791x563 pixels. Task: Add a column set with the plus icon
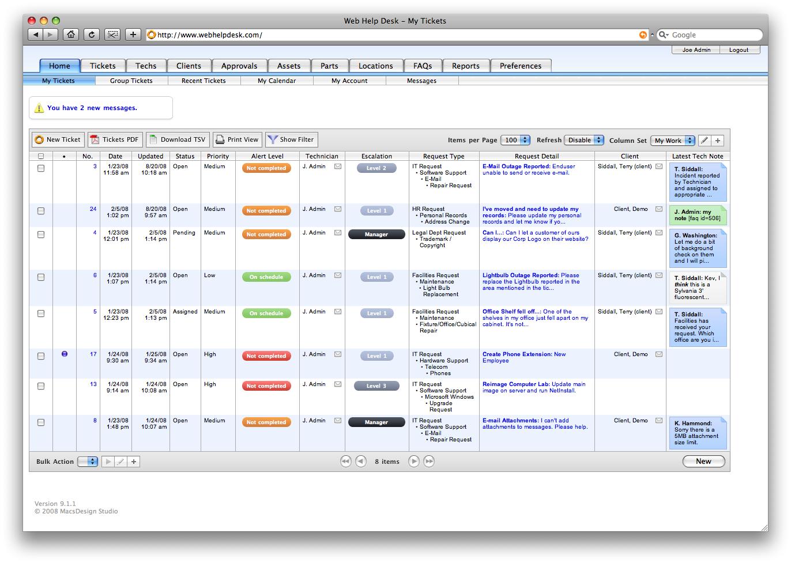(718, 140)
